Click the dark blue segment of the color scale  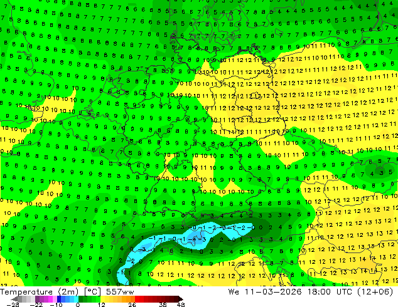tap(59, 299)
